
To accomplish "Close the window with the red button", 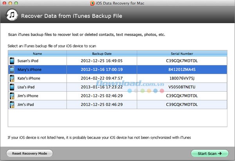I will 4,4.
